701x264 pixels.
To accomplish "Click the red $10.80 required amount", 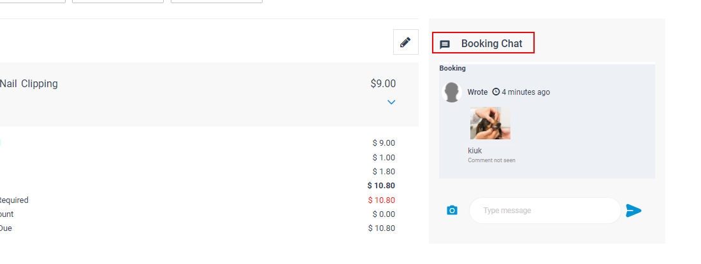I will (x=381, y=200).
